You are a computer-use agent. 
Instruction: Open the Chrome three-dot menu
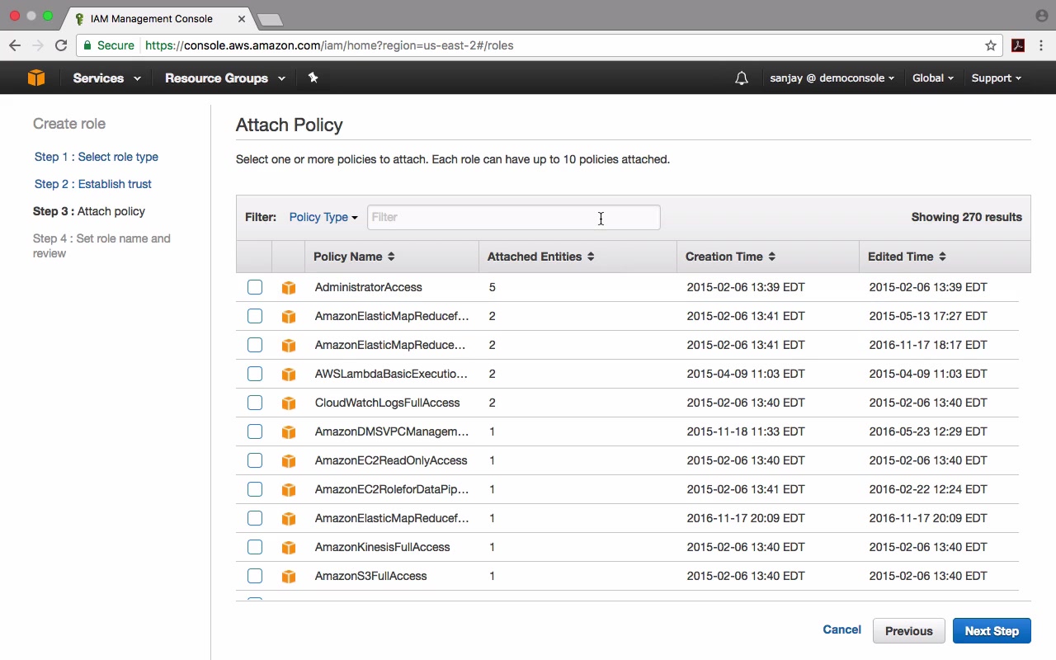[x=1041, y=45]
